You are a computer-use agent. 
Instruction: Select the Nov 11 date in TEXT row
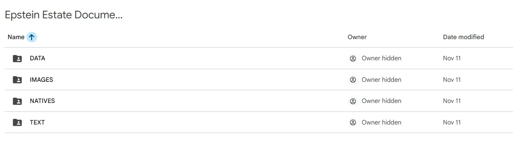452,122
